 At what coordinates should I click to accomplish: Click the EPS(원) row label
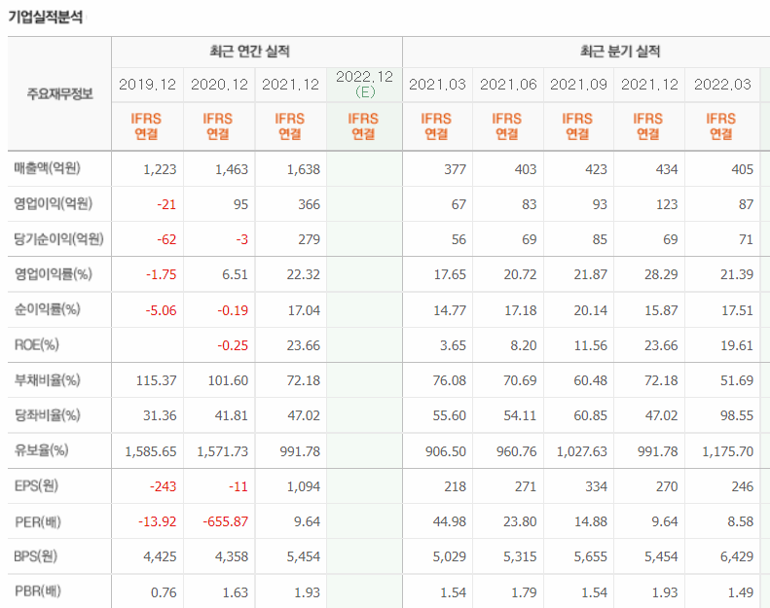(x=36, y=485)
